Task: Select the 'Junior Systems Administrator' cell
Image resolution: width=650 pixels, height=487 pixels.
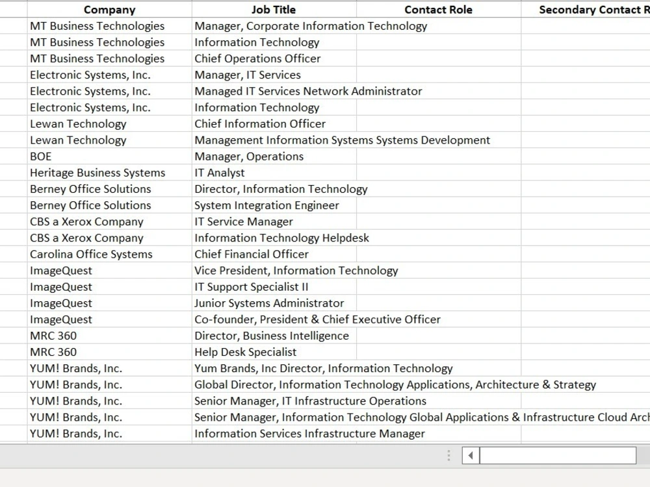Action: 274,303
